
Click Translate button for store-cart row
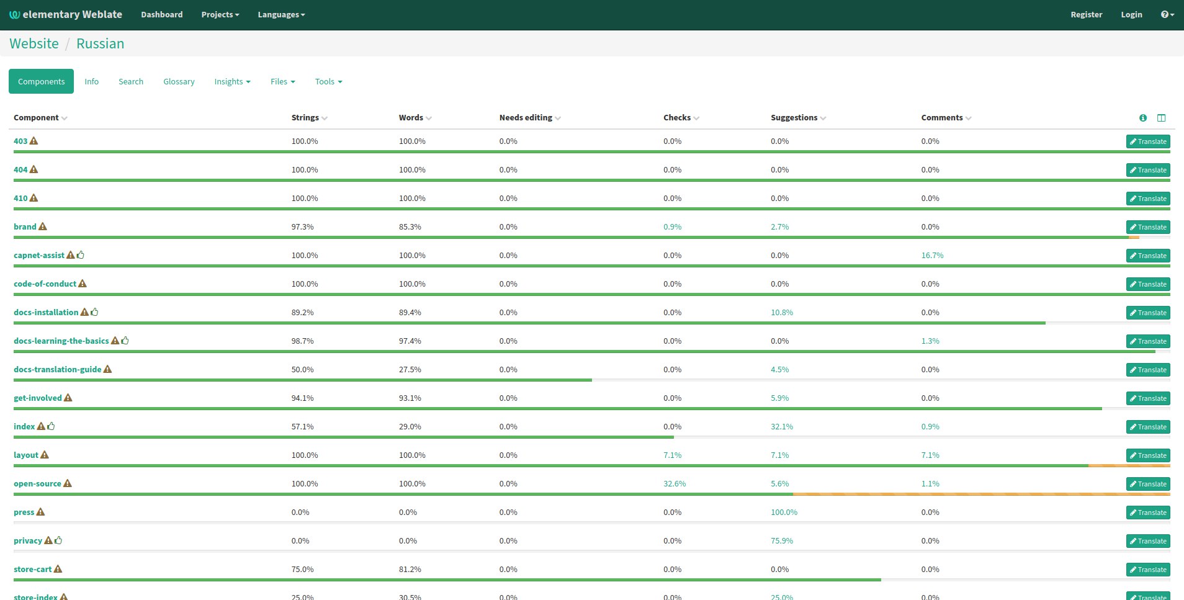[x=1148, y=570]
